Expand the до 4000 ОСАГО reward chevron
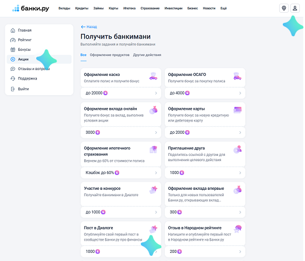The width and height of the screenshot is (305, 261). (240, 93)
